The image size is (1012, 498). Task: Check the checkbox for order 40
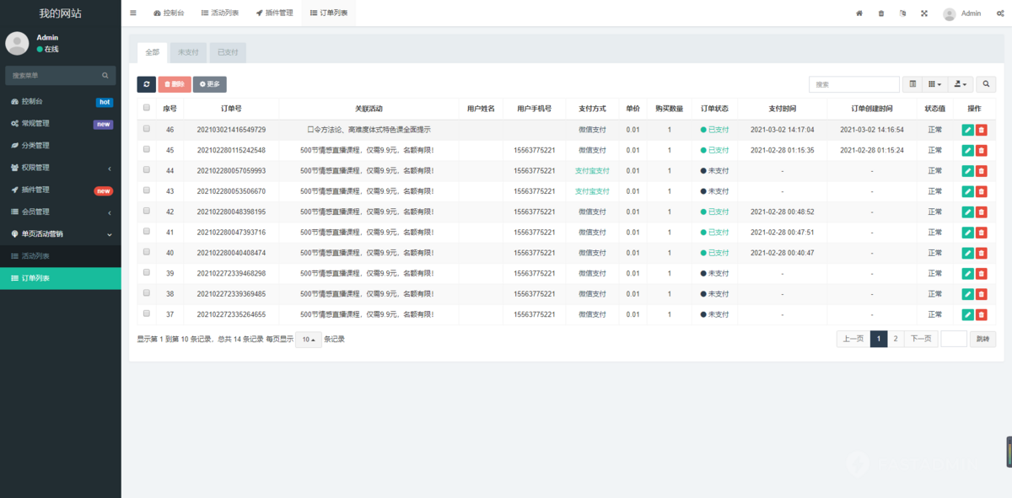point(147,252)
